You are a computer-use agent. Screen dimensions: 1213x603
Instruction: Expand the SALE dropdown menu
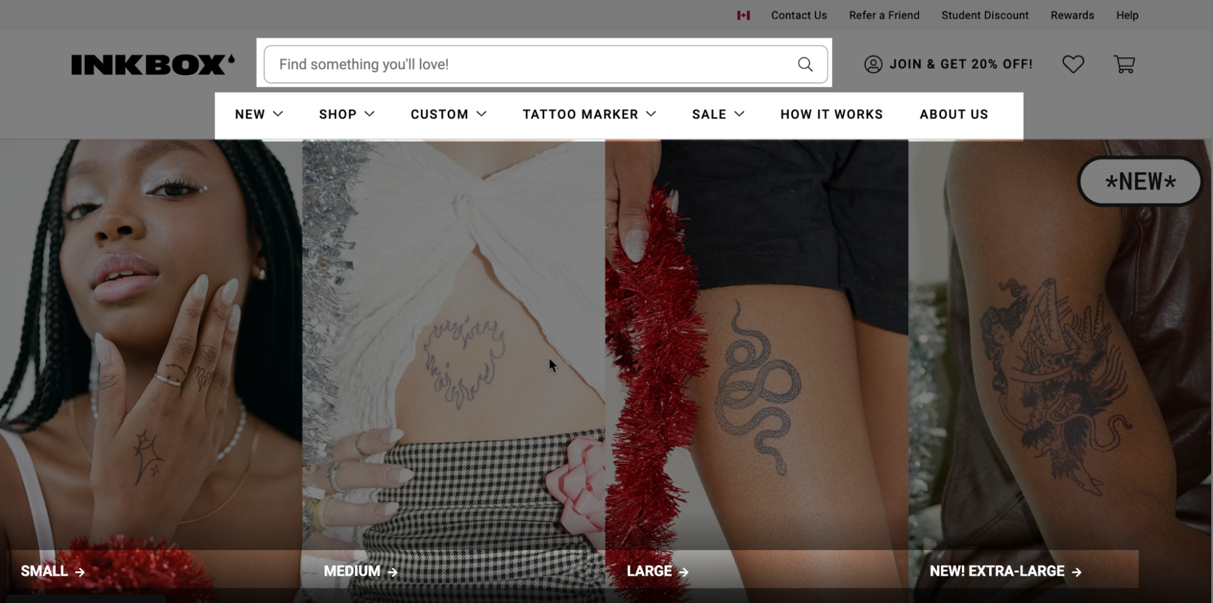click(718, 114)
